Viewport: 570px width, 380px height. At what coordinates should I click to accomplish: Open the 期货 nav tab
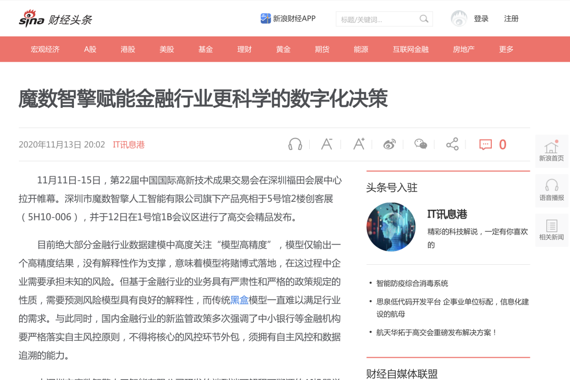tap(322, 49)
